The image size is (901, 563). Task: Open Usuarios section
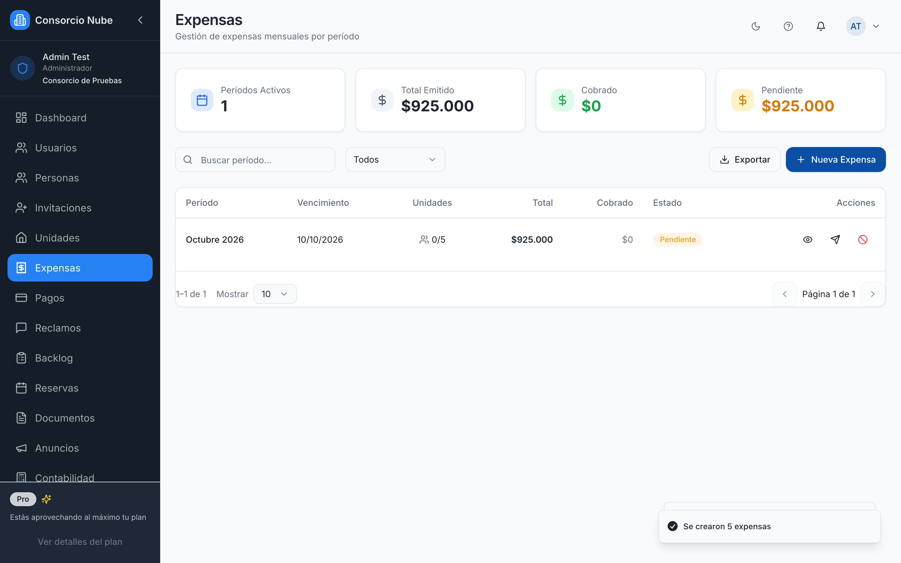80,148
